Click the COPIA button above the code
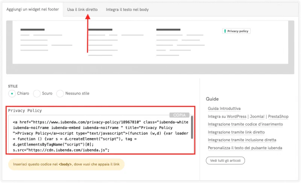Image resolution: width=301 pixels, height=183 pixels. pyautogui.click(x=179, y=115)
